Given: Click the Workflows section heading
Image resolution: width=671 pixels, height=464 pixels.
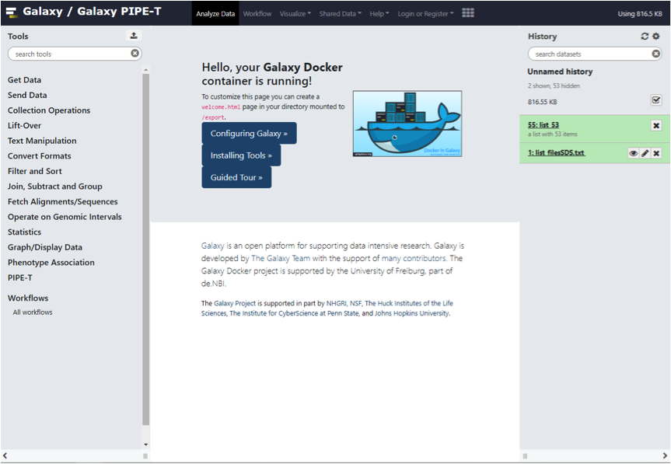Looking at the screenshot, I should click(28, 298).
